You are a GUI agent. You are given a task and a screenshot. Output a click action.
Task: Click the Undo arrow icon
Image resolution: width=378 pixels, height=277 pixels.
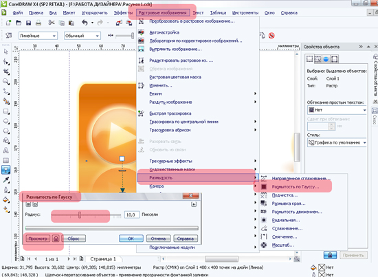(x=85, y=23)
